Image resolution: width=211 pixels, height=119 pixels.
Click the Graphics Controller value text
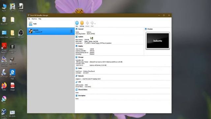pyautogui.click(x=92, y=51)
